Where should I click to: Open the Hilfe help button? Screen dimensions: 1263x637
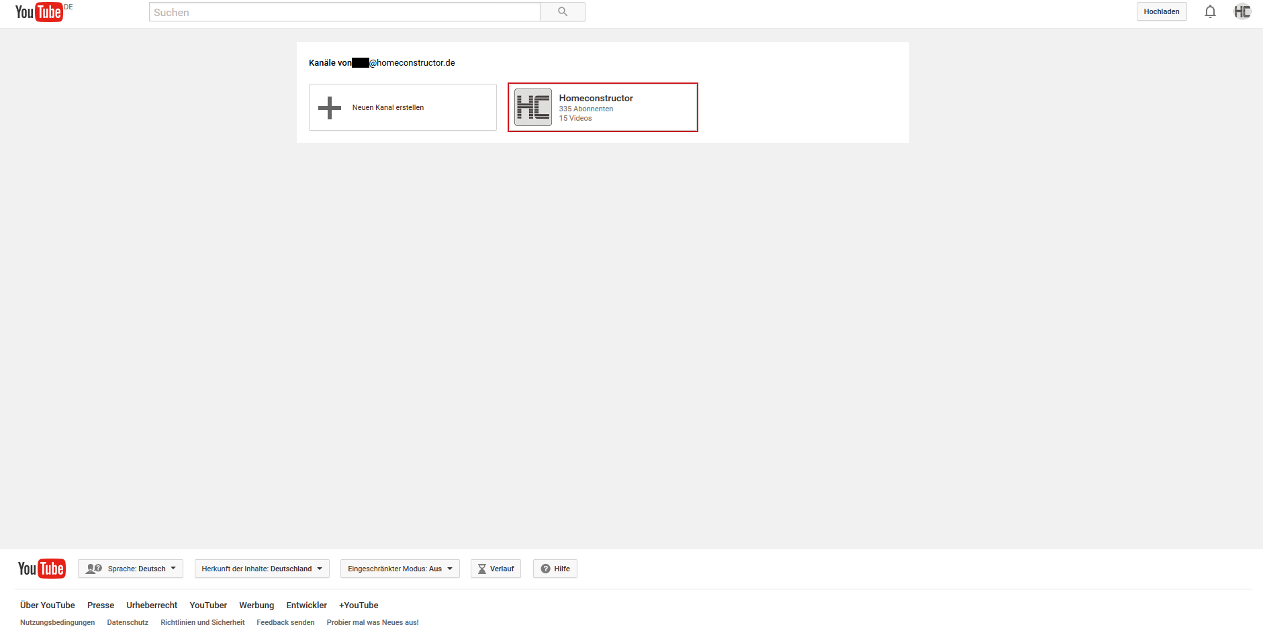(555, 569)
